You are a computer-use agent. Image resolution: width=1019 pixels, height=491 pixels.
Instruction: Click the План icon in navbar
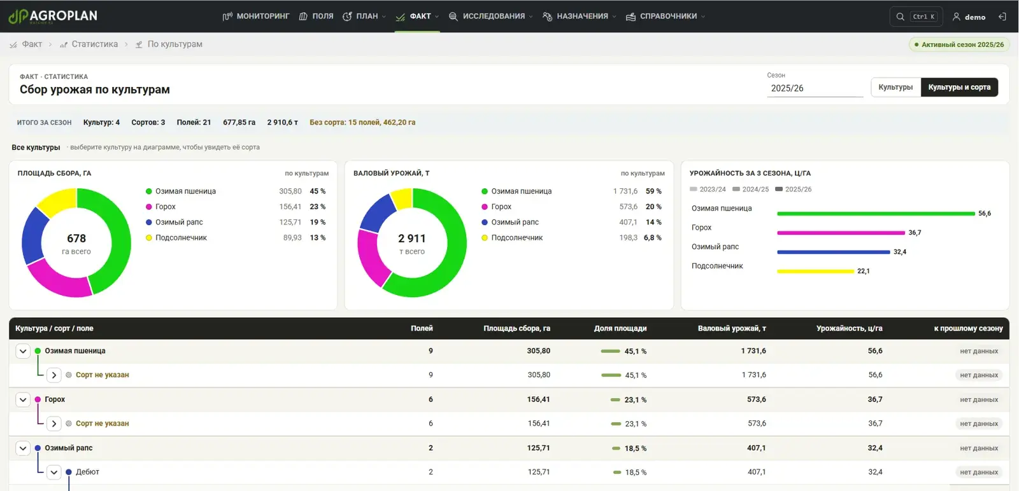click(x=347, y=17)
